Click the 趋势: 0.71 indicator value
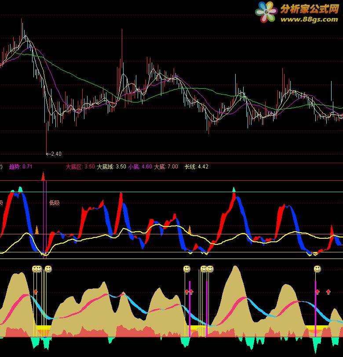 click(x=21, y=167)
